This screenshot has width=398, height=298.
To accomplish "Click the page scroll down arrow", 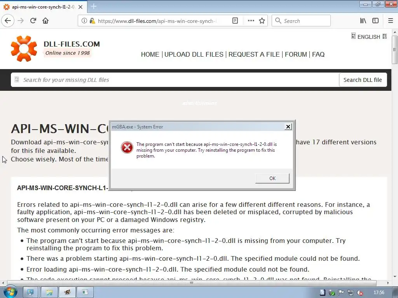I will [x=395, y=277].
